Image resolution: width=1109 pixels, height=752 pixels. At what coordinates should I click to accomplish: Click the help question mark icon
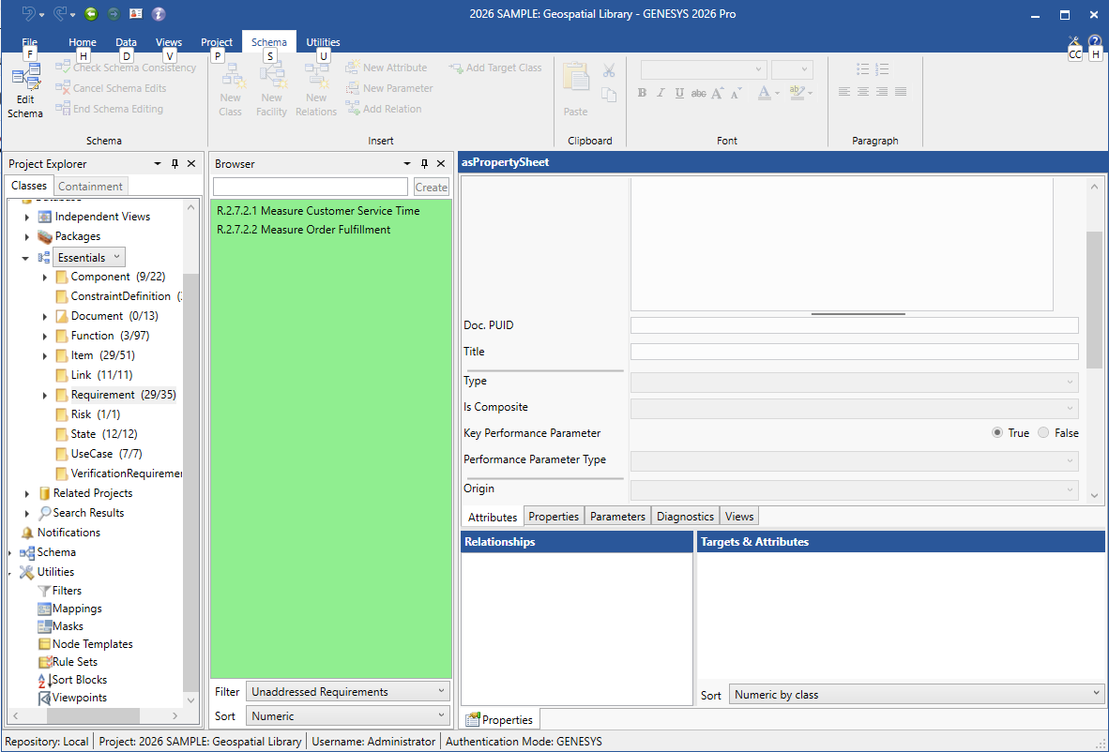(1094, 41)
